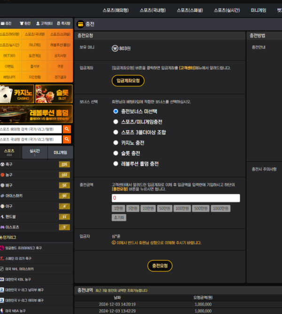
Task: Switch to the 실시간 tab
Action: point(35,152)
